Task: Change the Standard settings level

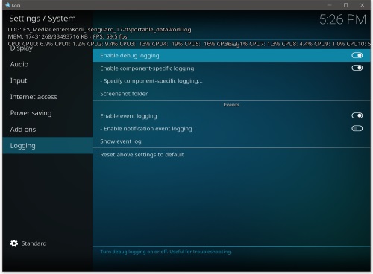Action: pyautogui.click(x=34, y=243)
